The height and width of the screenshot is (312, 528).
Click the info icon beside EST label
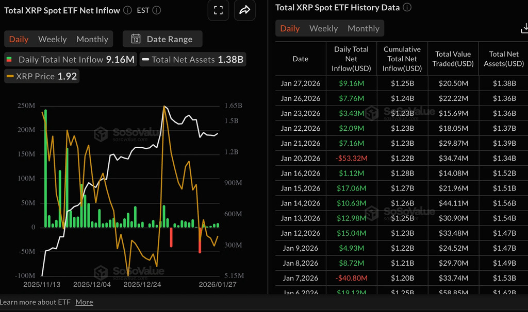(x=156, y=9)
